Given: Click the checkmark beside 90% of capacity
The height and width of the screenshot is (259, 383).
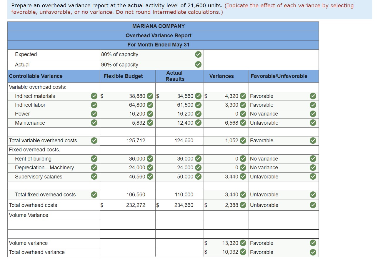Looking at the screenshot, I should click(x=198, y=64).
